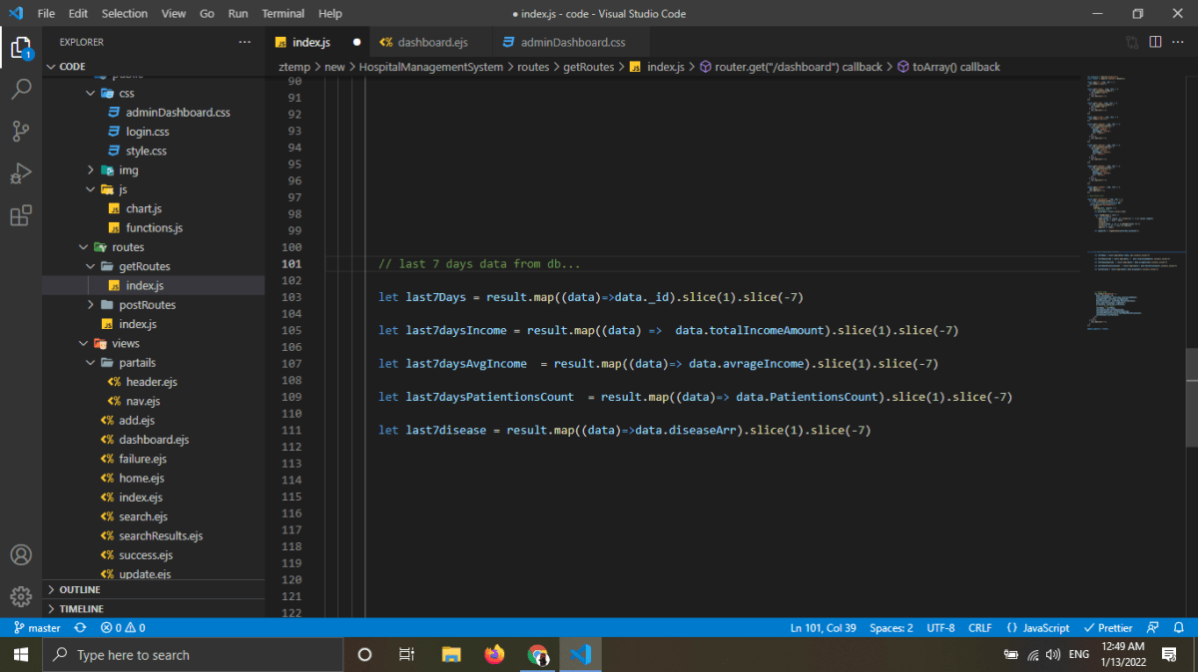The width and height of the screenshot is (1198, 672).
Task: Open the Source Control view
Action: [x=21, y=131]
